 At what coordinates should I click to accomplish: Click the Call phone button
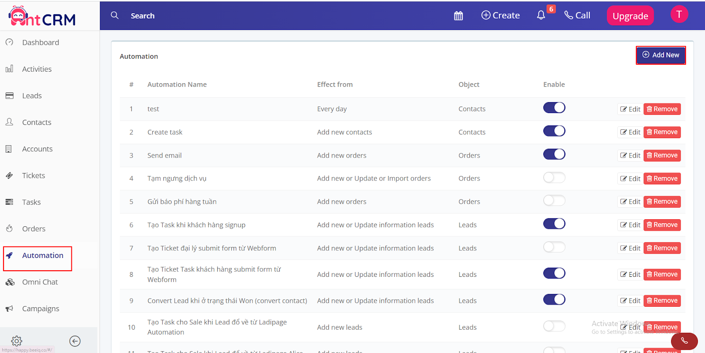coord(577,15)
